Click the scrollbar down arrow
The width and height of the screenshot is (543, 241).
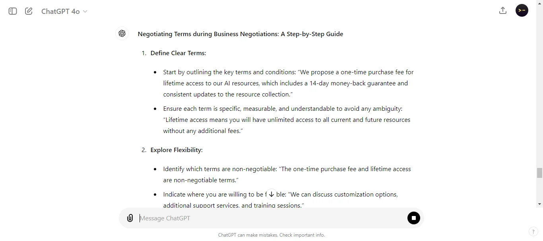539,204
